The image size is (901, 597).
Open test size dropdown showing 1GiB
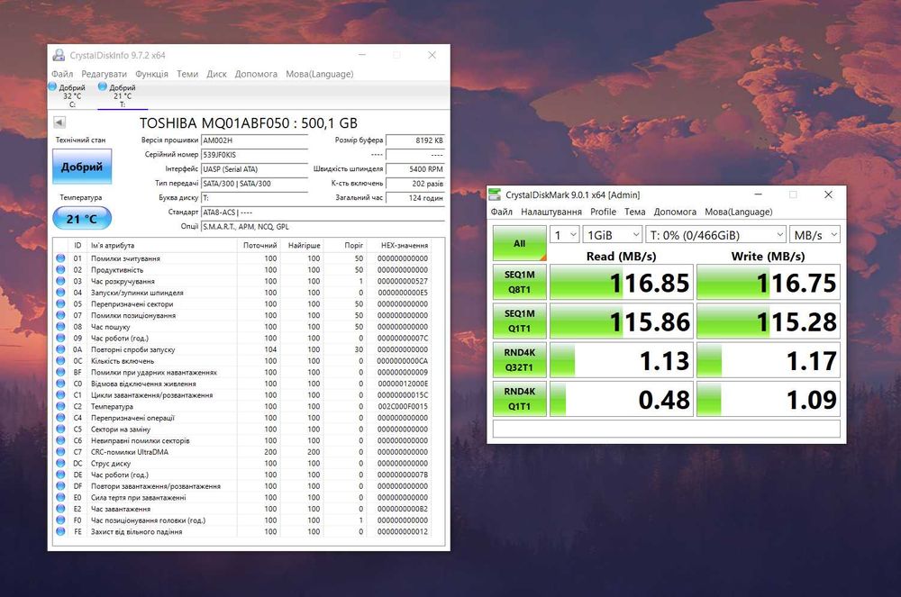[x=613, y=235]
